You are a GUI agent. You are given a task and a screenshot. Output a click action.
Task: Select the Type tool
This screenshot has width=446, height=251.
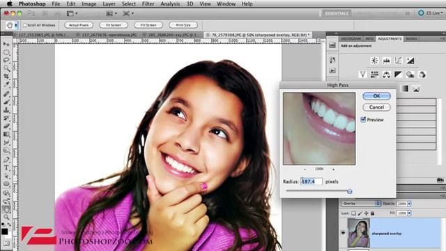[6, 167]
